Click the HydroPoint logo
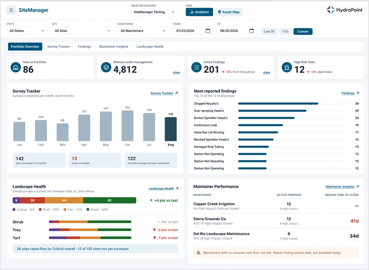Screen dimensions: 369x270 tap(345, 10)
